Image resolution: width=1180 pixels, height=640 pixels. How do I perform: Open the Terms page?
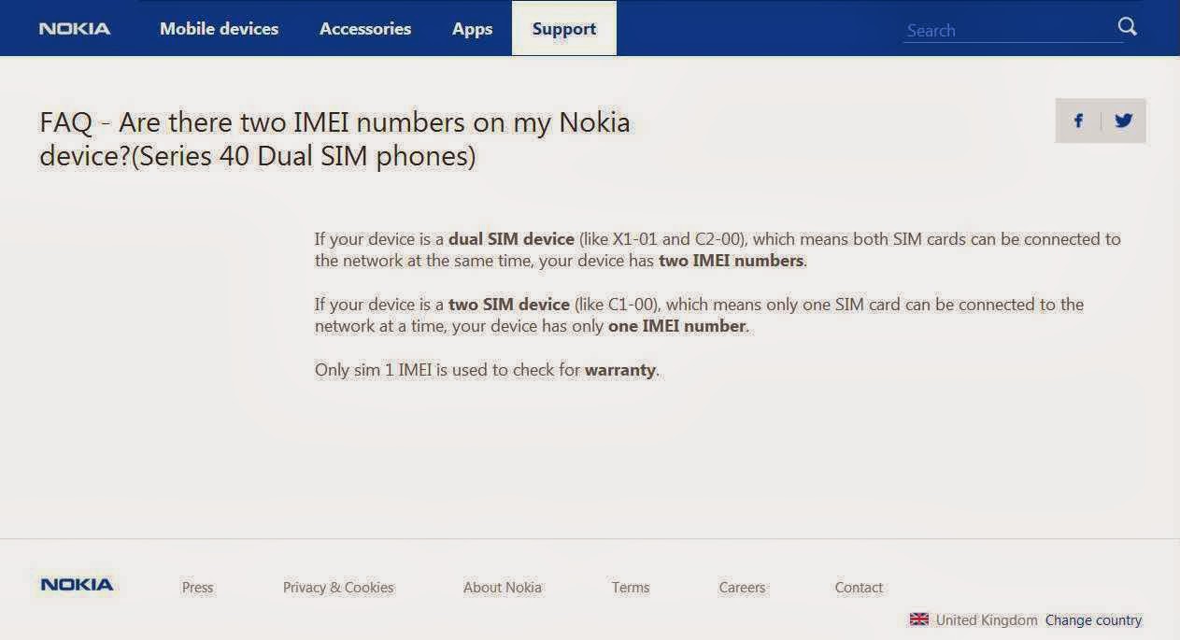[x=630, y=587]
